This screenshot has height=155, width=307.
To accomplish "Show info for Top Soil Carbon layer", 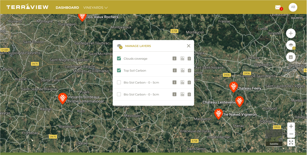I will [174, 70].
